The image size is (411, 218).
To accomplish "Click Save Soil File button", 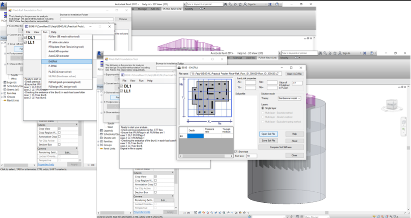I will tap(268, 141).
